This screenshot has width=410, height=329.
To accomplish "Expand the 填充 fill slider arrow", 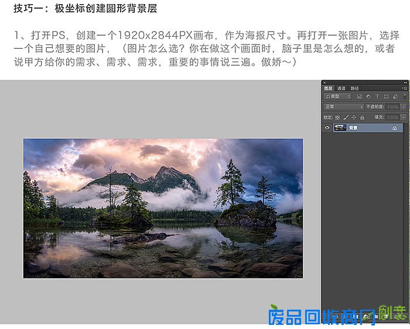I will (x=404, y=117).
